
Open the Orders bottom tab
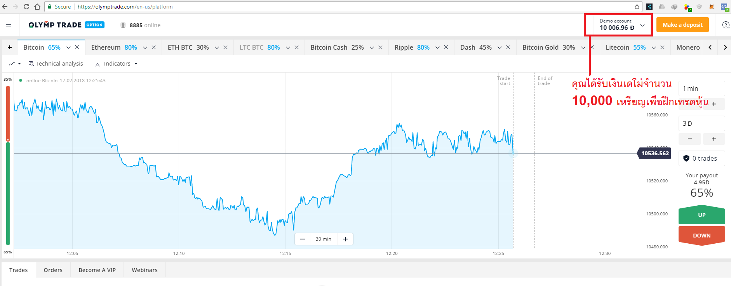[53, 270]
